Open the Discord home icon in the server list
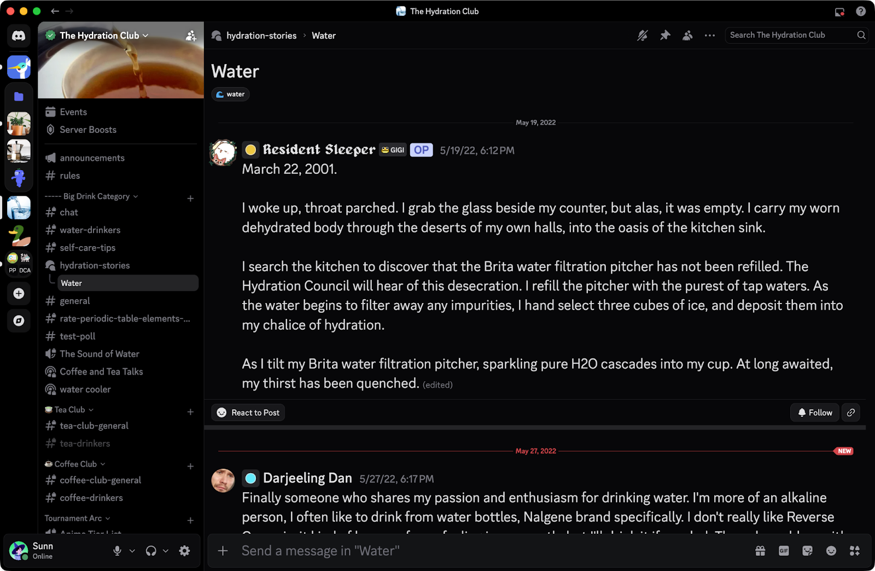This screenshot has height=571, width=875. point(19,36)
